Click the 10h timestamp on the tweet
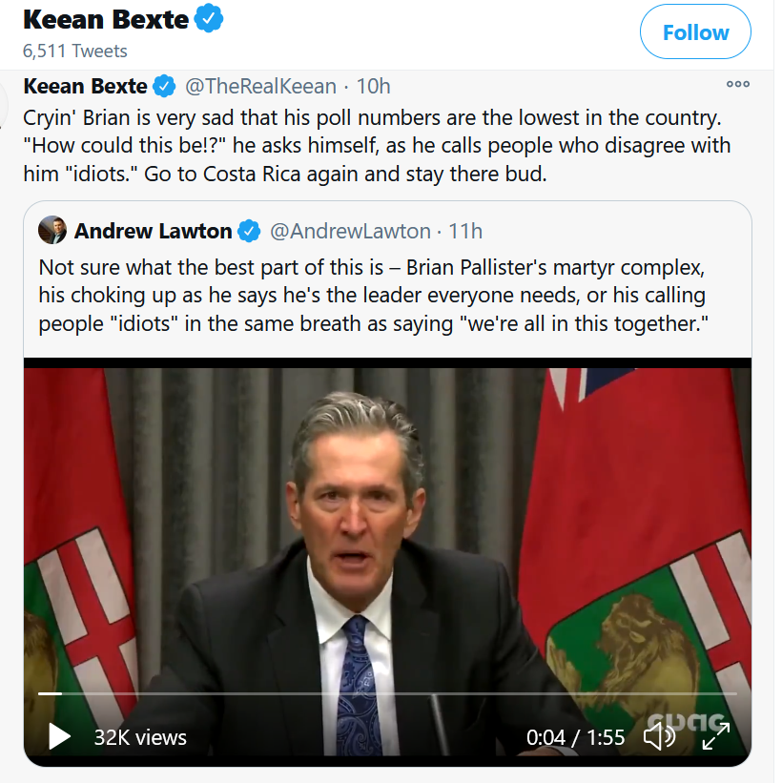Image resolution: width=782 pixels, height=783 pixels. click(374, 87)
